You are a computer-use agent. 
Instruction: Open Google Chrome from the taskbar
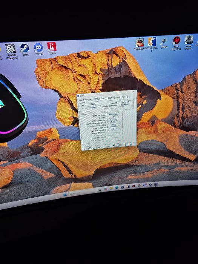coord(139,186)
